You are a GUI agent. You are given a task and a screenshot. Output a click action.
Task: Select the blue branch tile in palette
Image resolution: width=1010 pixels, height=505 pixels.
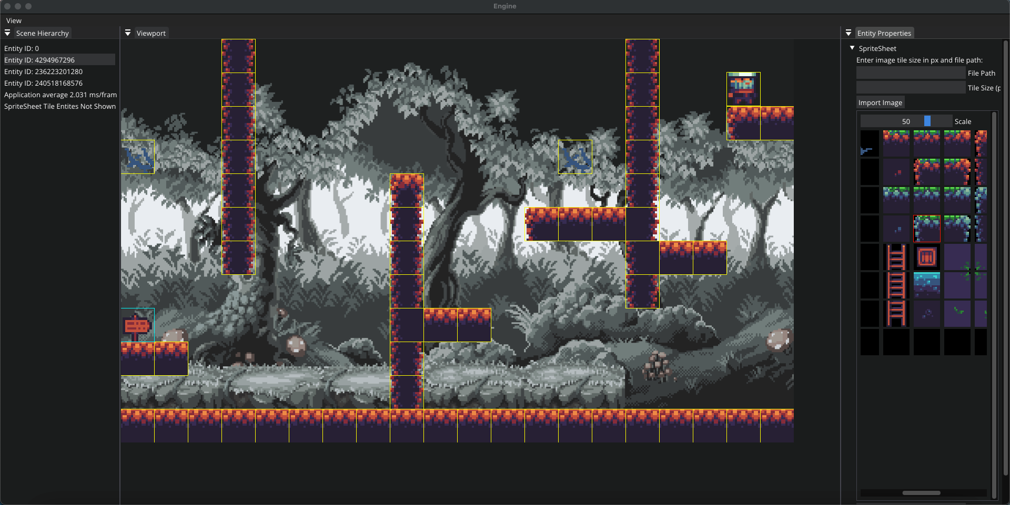pyautogui.click(x=870, y=143)
